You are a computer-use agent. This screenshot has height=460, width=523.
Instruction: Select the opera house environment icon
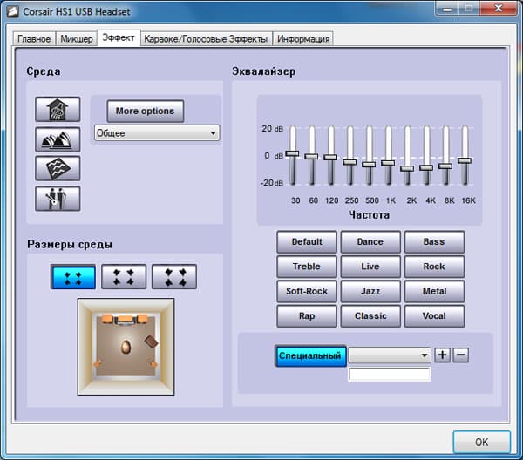click(58, 139)
